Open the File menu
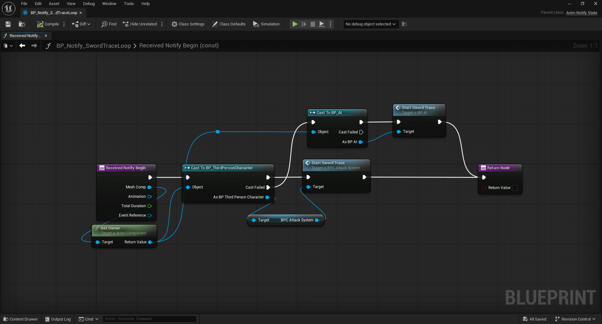 [24, 4]
